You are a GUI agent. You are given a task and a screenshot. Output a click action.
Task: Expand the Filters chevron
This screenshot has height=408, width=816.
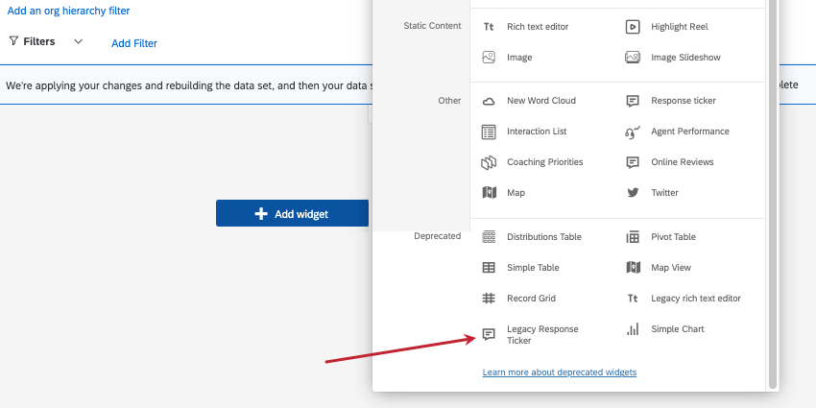click(78, 41)
